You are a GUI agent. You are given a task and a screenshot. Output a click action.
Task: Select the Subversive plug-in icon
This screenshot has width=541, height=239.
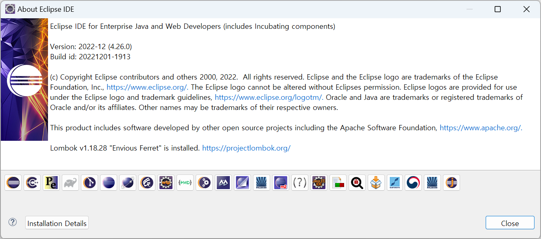click(x=395, y=183)
